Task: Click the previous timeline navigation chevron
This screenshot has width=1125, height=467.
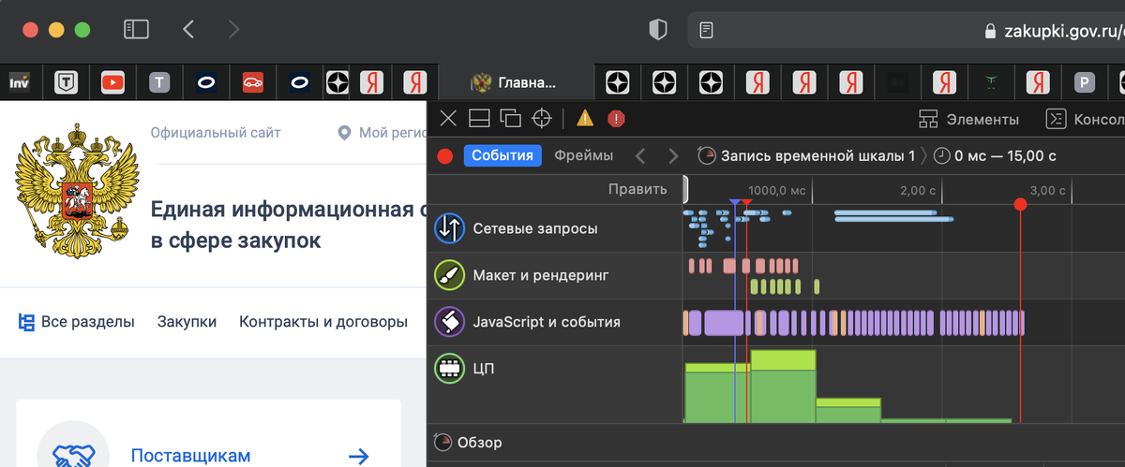Action: 640,155
